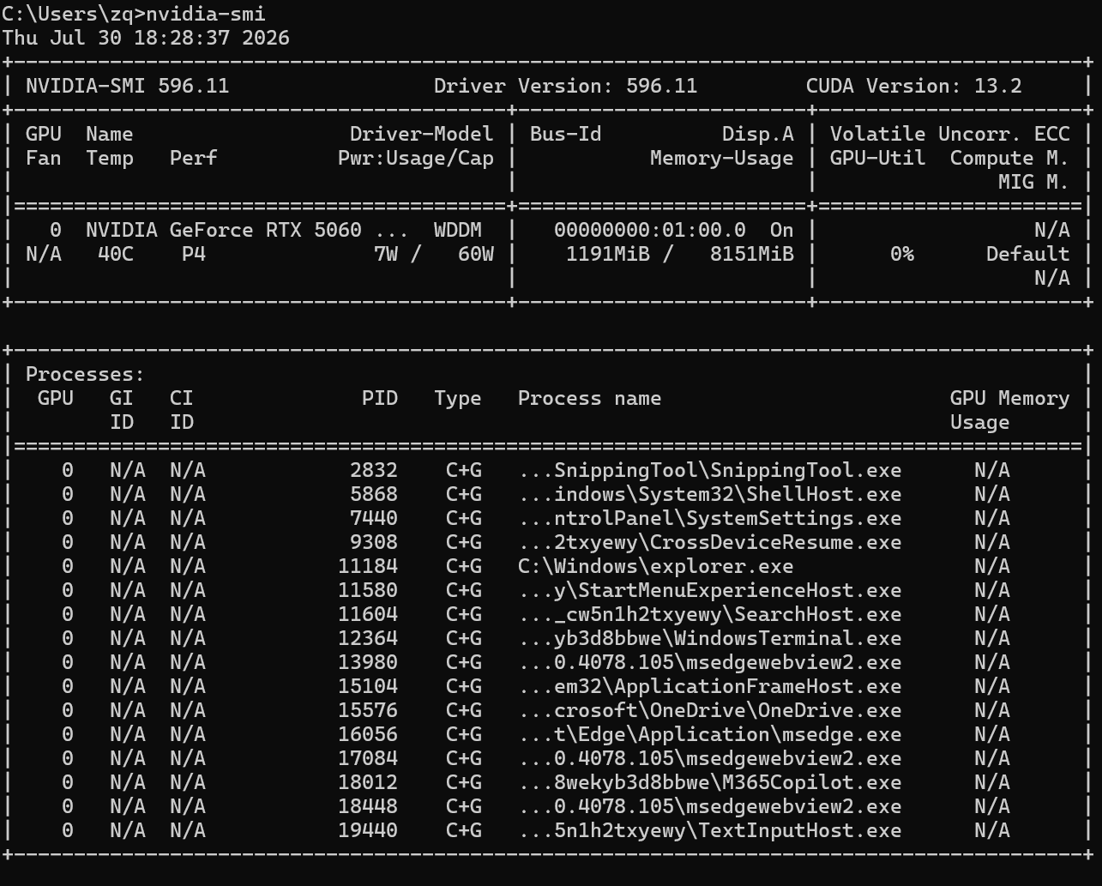Select the Perf header text
The image size is (1102, 886).
[194, 158]
